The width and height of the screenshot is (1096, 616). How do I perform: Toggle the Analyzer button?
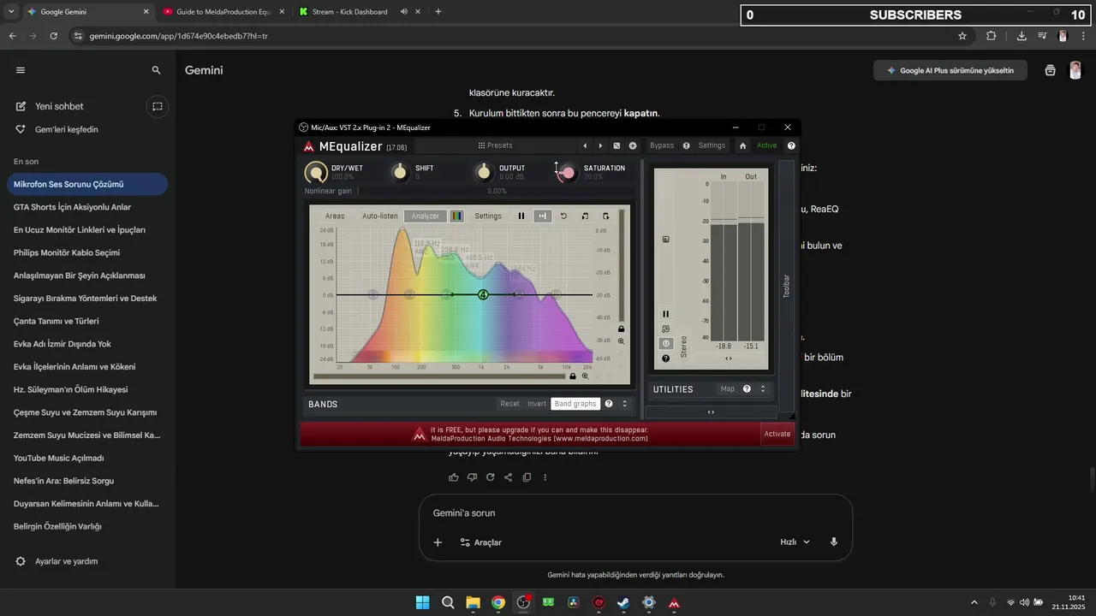pos(426,216)
